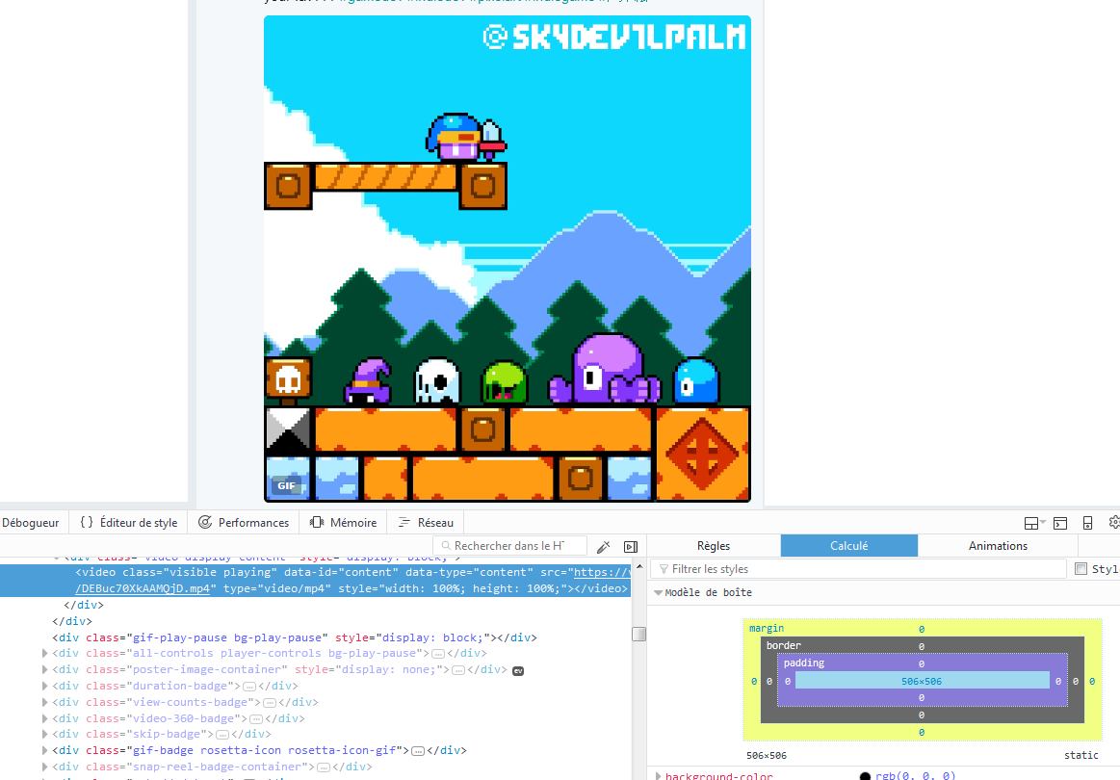Click the rgb(0, 0, 0) color value
Screen dimensions: 1120x780
[x=915, y=776]
